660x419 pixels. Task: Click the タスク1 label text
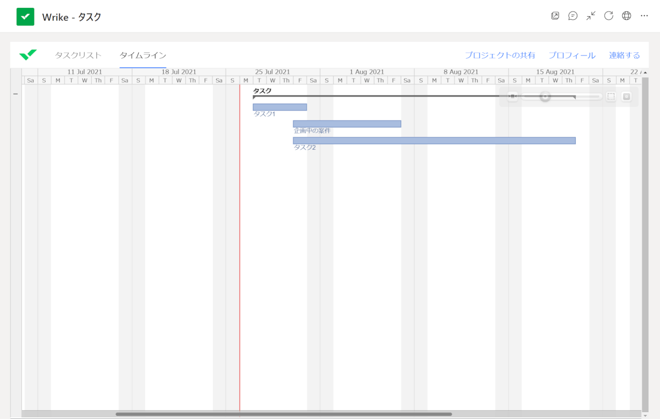[x=264, y=114]
